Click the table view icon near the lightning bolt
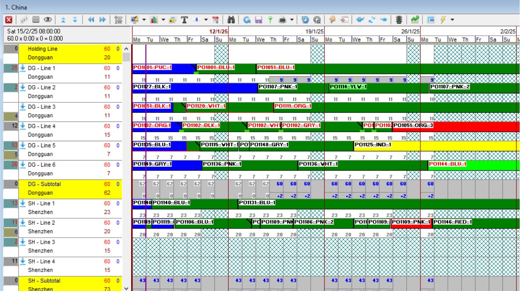521x291 pixels. (431, 19)
